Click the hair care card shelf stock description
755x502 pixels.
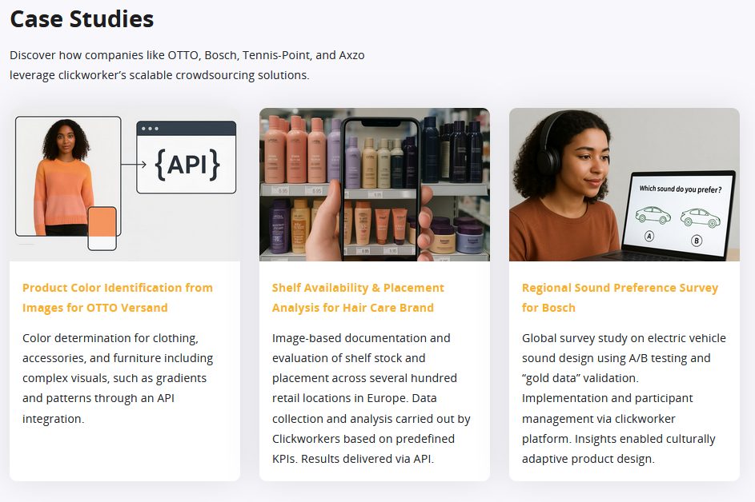coord(371,398)
